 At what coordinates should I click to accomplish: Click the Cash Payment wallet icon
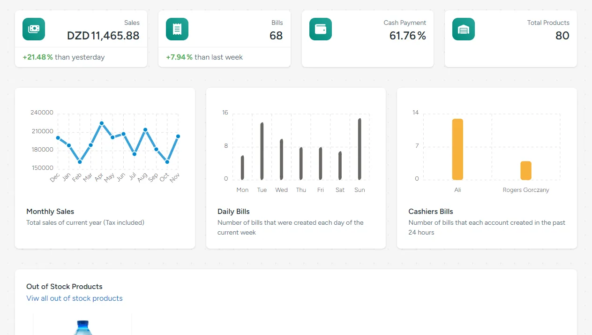[x=321, y=29]
